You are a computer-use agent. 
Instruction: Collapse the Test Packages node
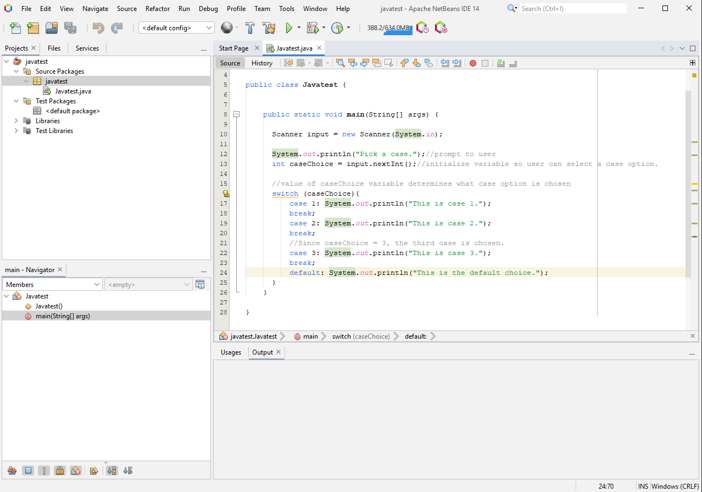(16, 101)
